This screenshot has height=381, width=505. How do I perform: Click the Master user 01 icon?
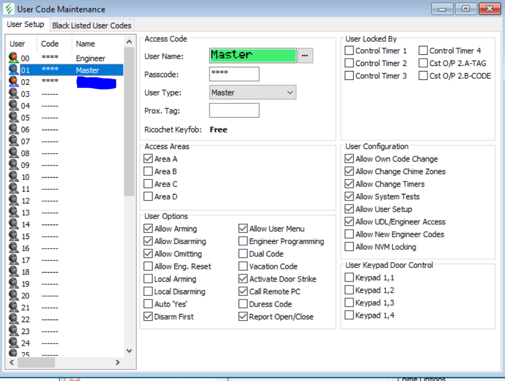coord(14,70)
